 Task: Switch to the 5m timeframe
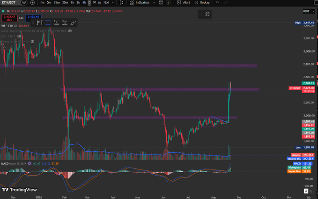pos(49,2)
